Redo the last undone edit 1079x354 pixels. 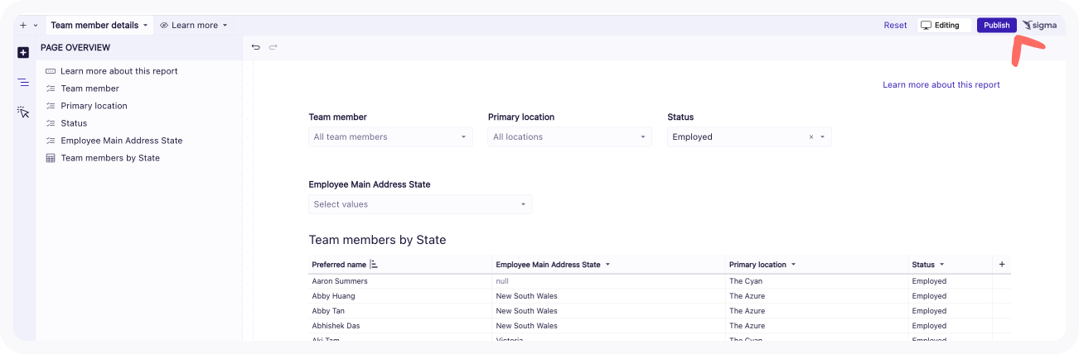pyautogui.click(x=273, y=47)
